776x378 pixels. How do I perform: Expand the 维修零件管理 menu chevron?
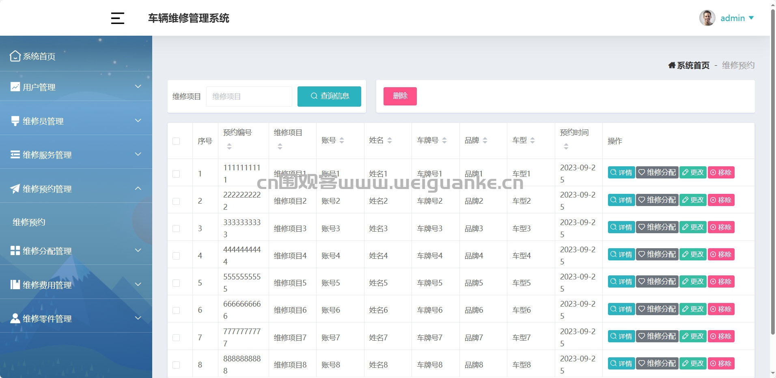coord(138,318)
